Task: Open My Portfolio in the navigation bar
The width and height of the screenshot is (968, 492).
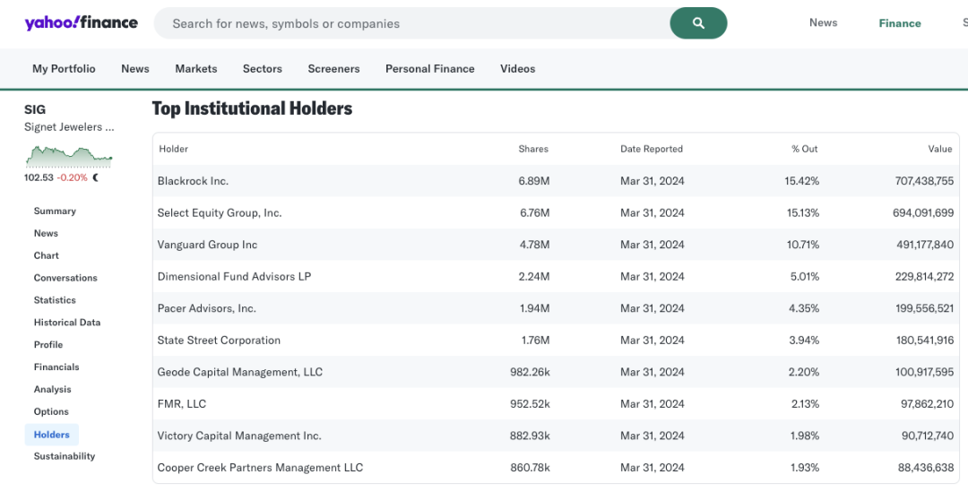Action: pos(65,68)
